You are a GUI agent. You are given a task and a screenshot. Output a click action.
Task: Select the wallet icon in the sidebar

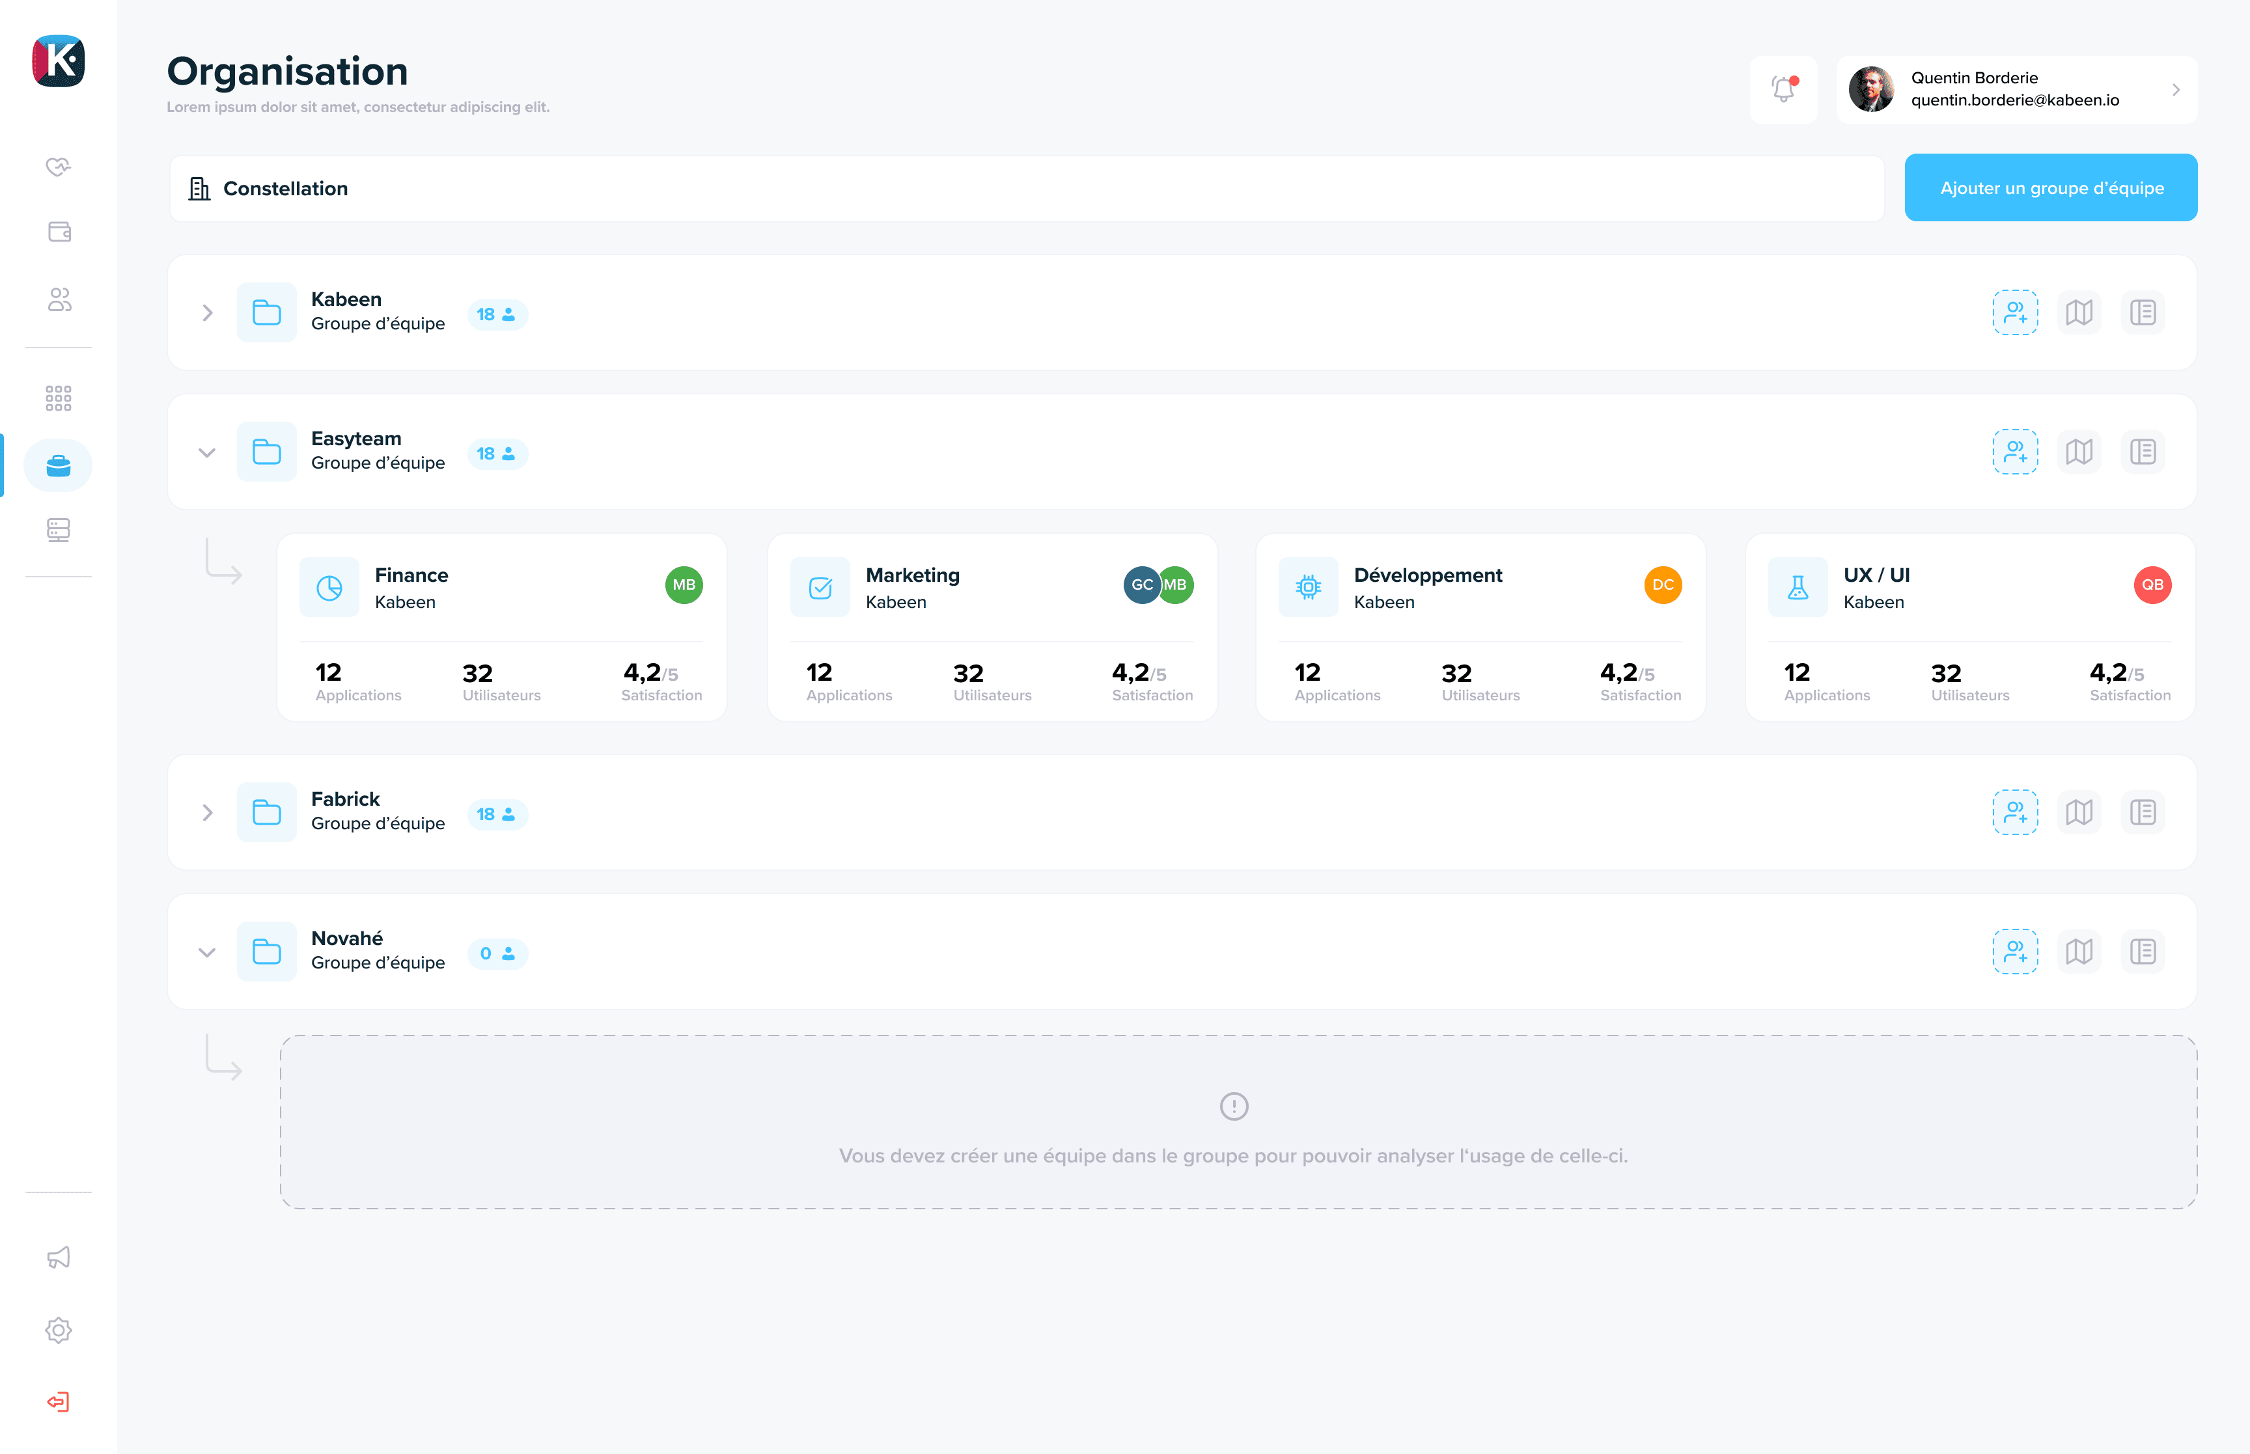pos(59,231)
